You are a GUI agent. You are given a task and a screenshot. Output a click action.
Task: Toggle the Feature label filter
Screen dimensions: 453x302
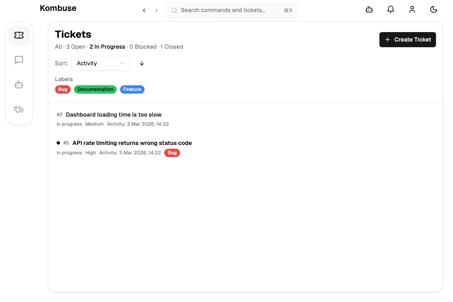click(x=132, y=89)
